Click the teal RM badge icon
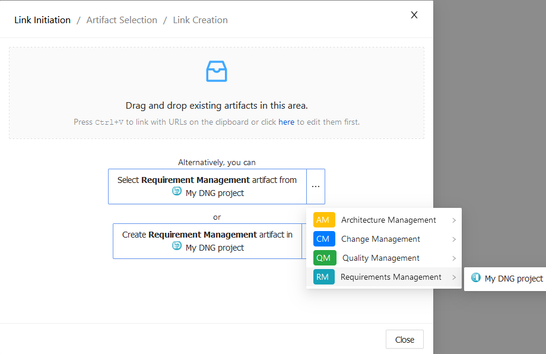 point(324,277)
